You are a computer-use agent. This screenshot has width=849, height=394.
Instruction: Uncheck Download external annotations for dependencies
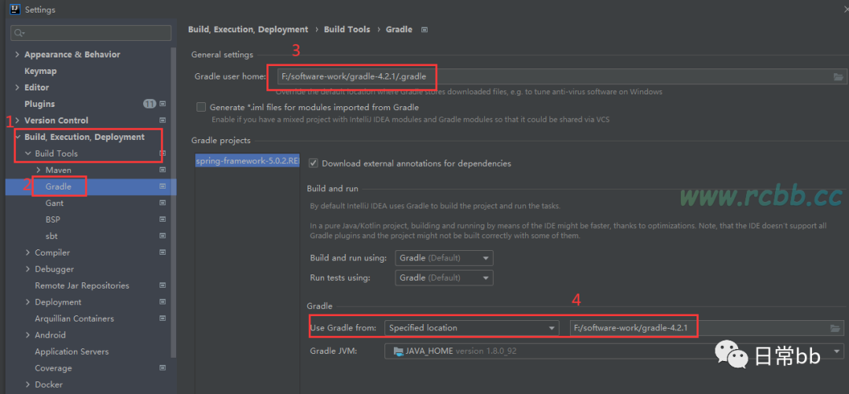click(314, 164)
